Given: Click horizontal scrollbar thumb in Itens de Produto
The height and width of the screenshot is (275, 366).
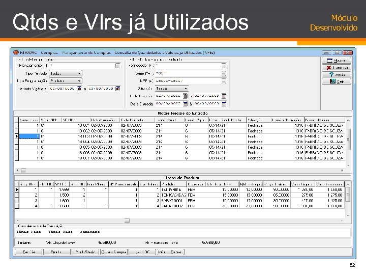Looking at the screenshot, I should 127,221.
